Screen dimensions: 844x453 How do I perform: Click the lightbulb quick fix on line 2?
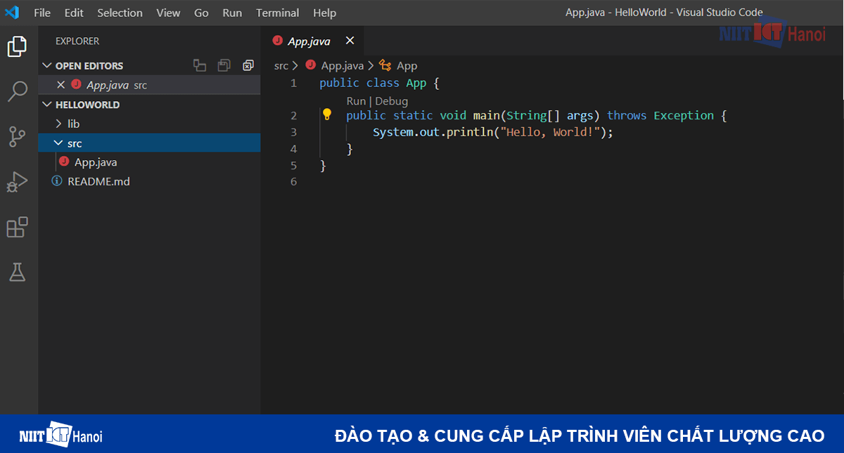coord(327,114)
